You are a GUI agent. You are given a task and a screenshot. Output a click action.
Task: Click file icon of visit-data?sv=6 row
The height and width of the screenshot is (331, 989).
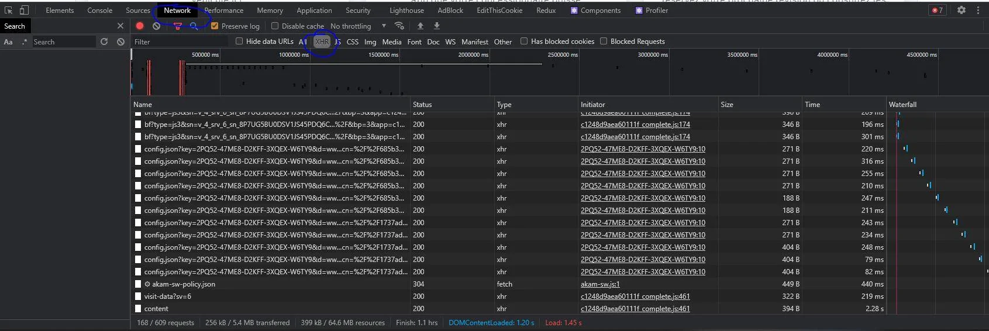138,296
